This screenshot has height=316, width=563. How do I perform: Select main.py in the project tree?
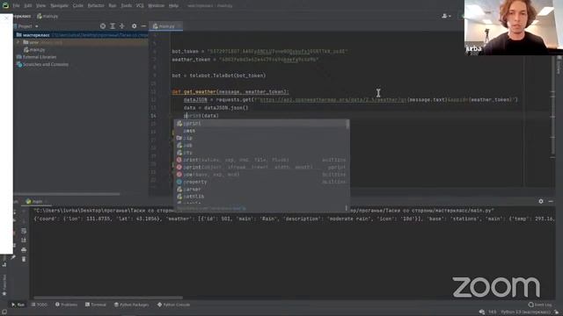35,50
